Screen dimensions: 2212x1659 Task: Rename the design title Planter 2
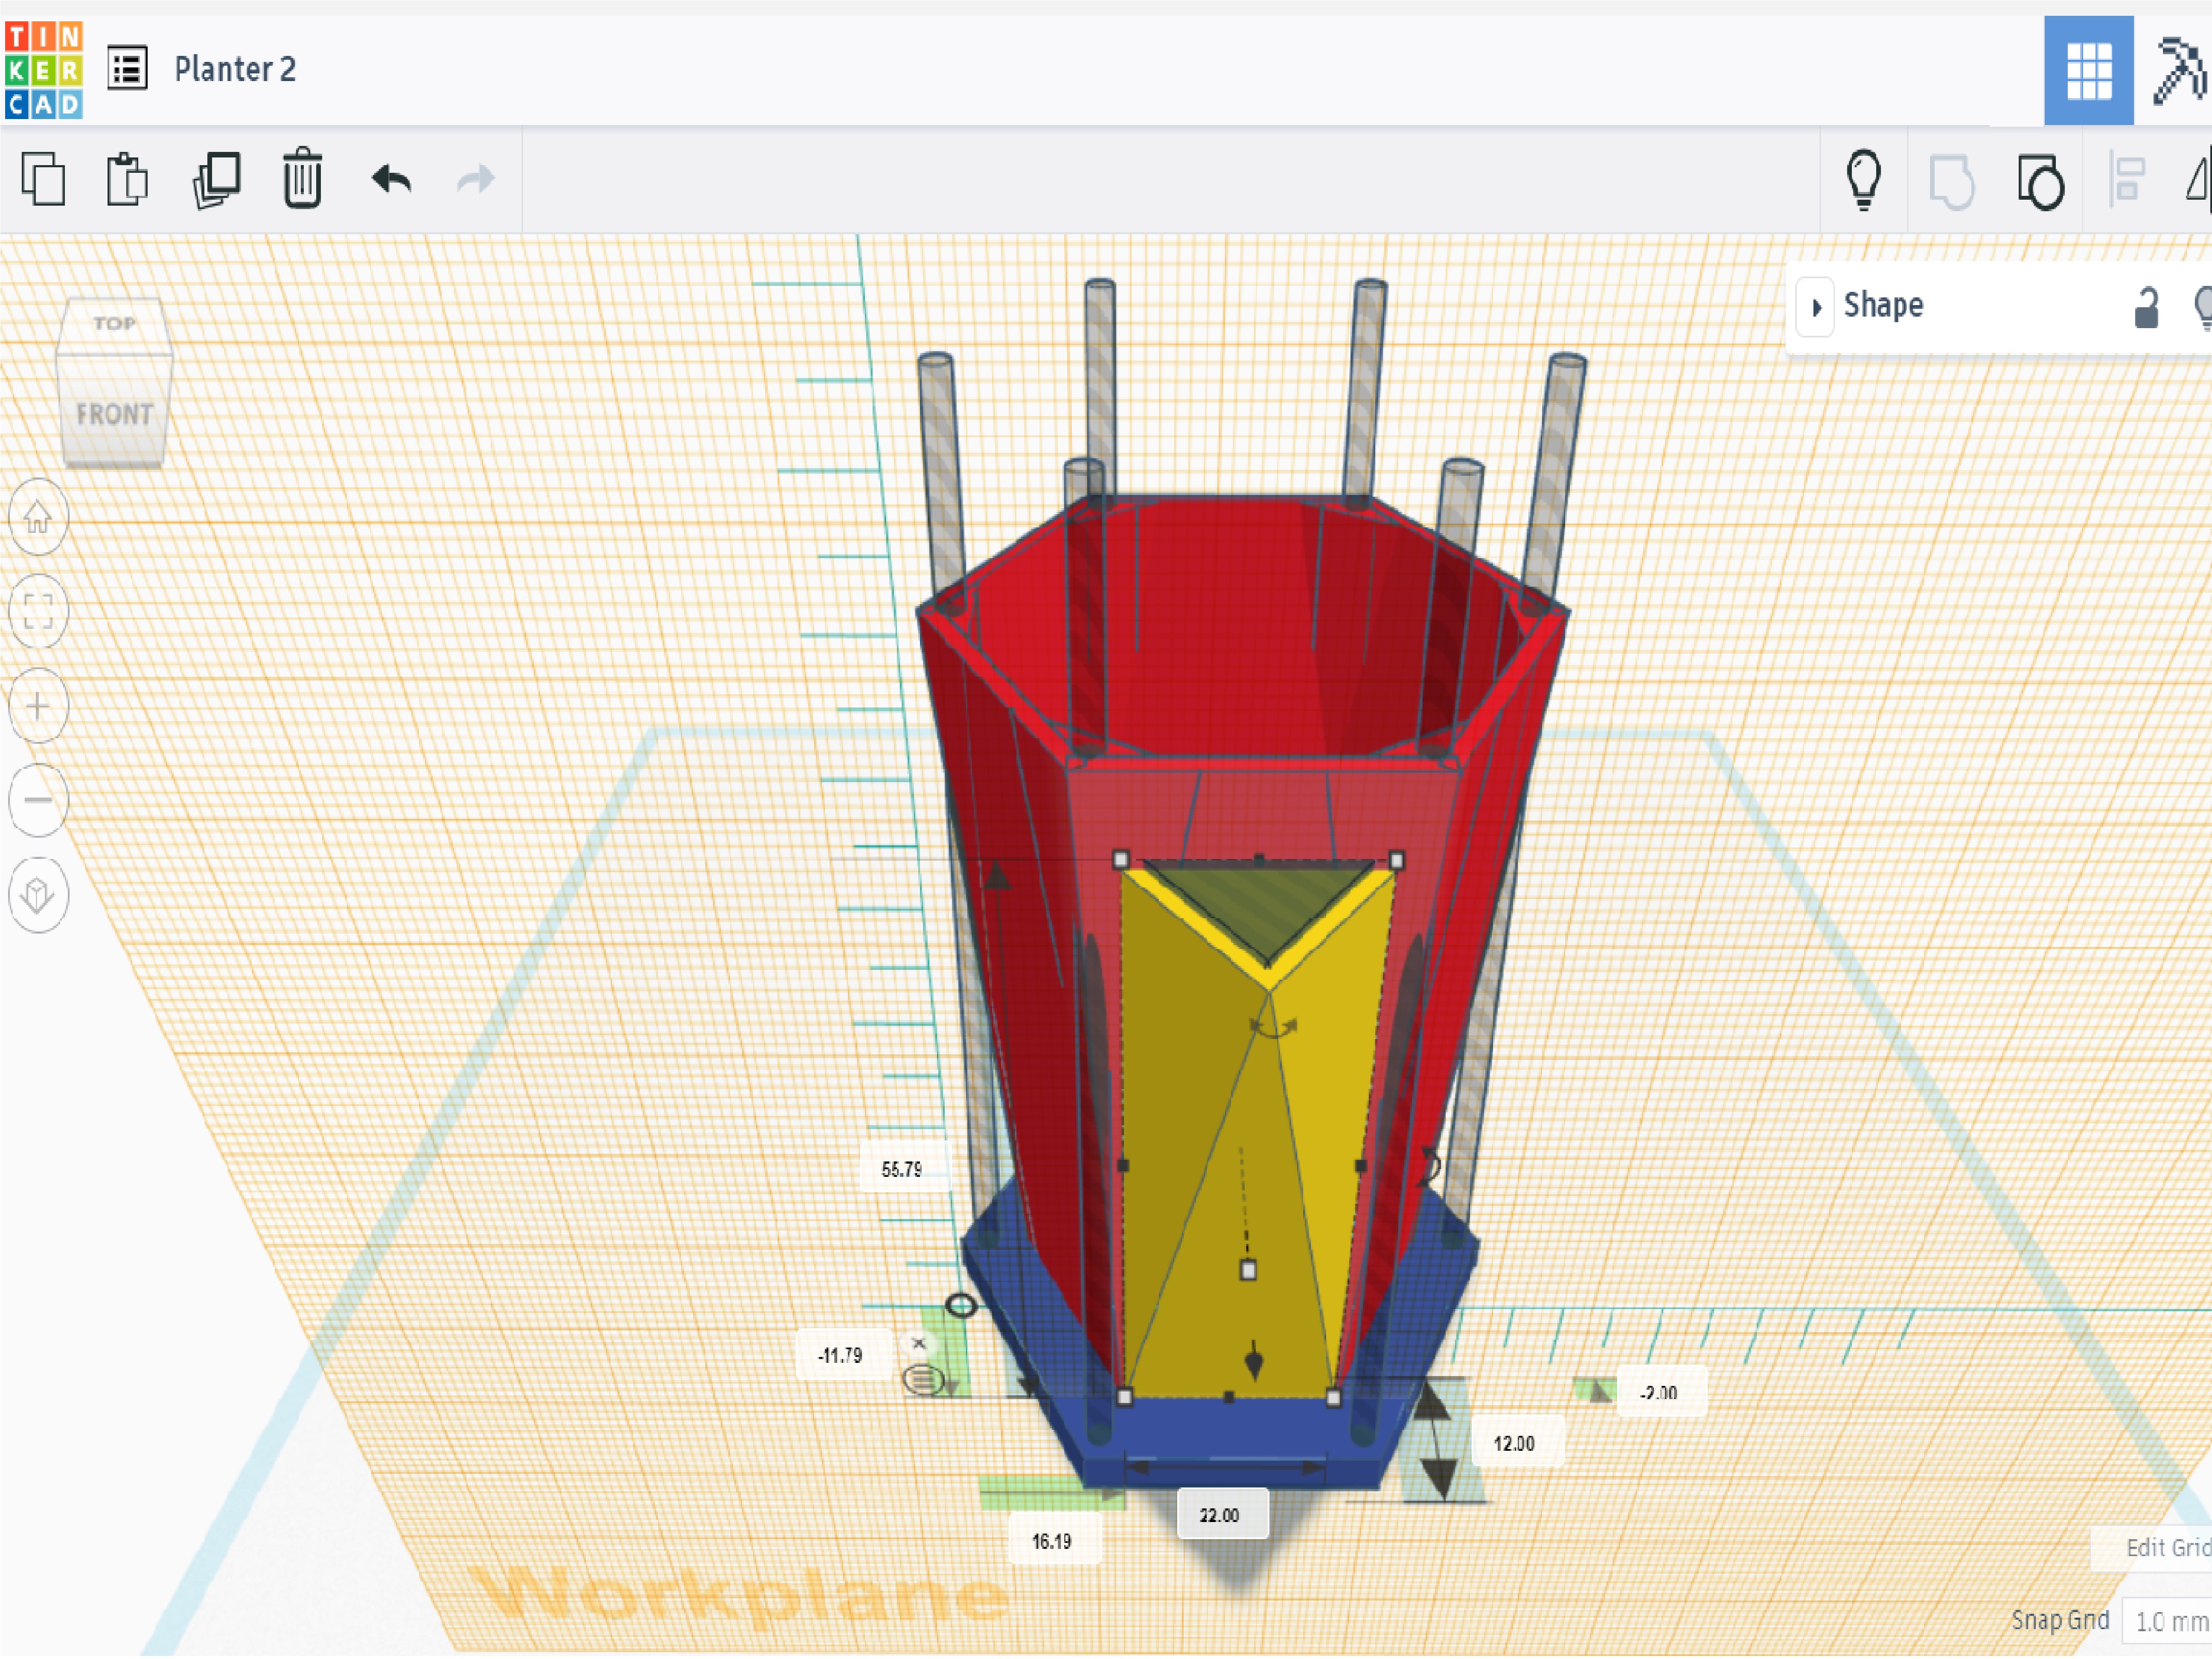tap(235, 70)
